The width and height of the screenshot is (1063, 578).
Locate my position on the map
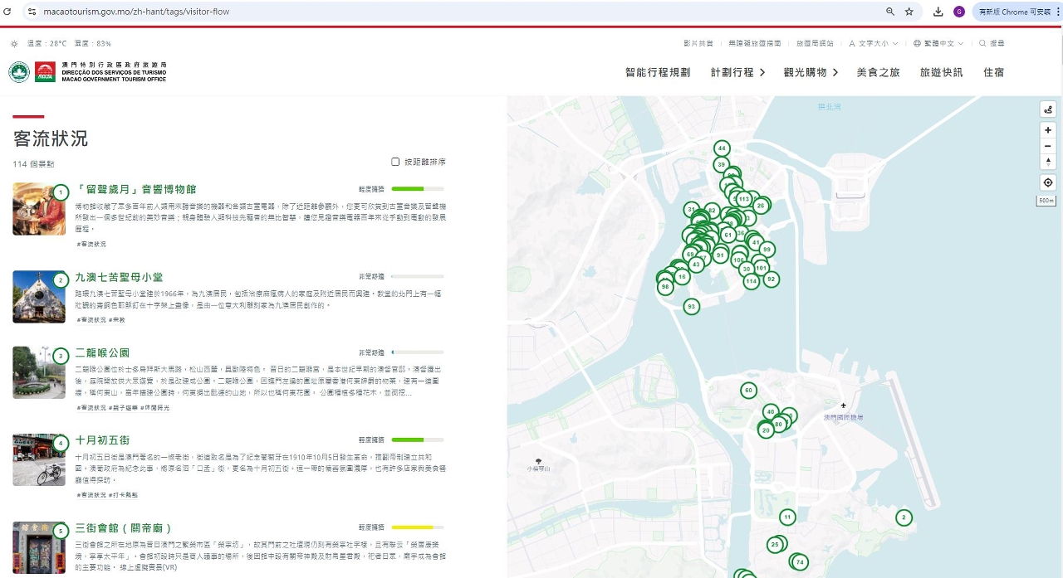(x=1047, y=182)
